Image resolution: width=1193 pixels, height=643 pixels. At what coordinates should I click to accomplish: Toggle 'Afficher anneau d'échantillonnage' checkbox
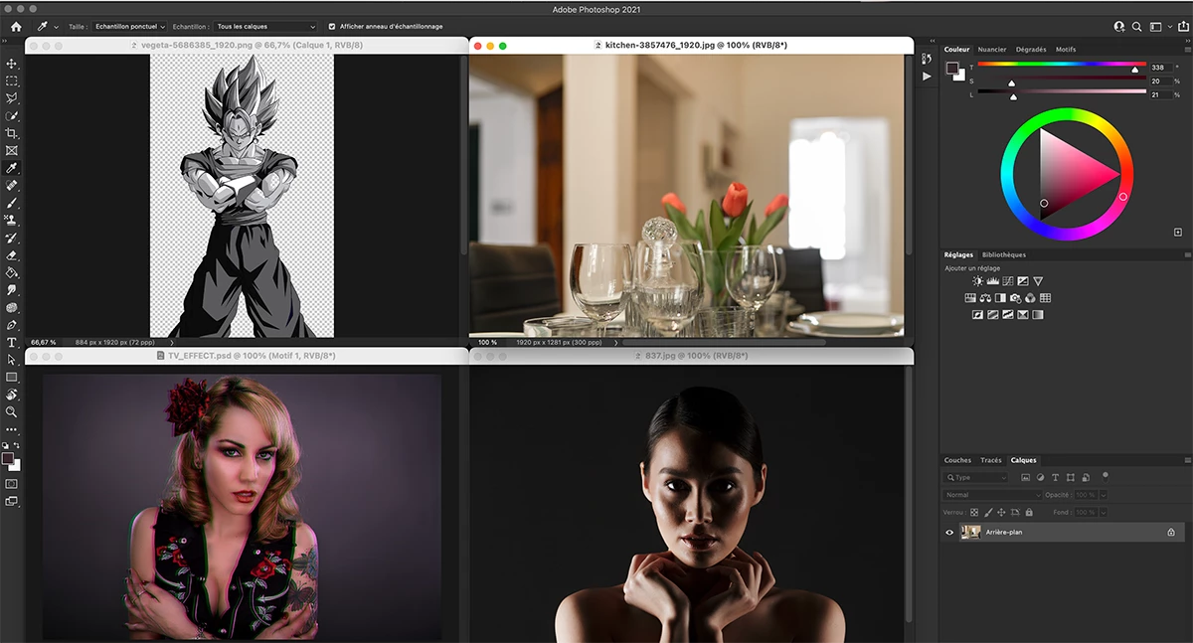point(332,27)
